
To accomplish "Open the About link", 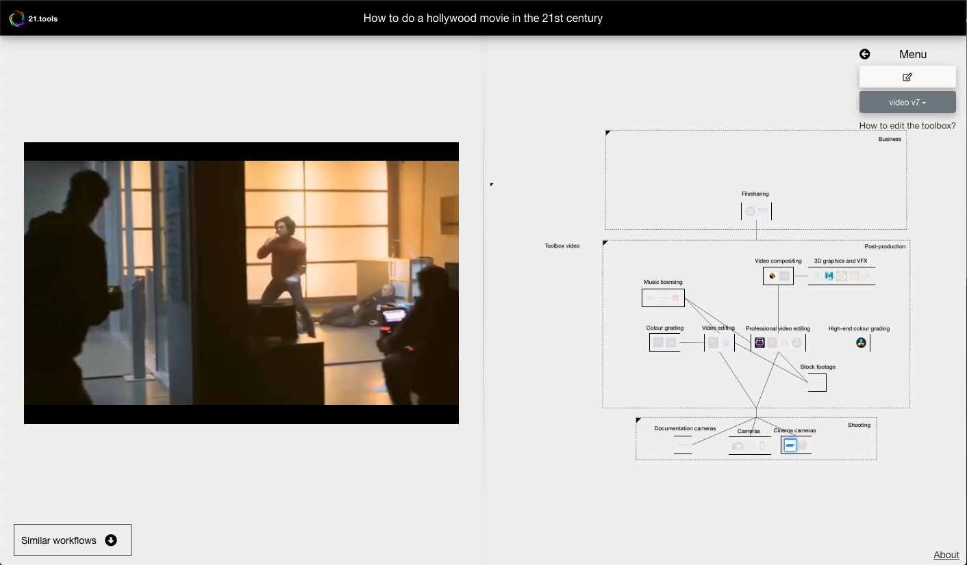I will coord(946,555).
